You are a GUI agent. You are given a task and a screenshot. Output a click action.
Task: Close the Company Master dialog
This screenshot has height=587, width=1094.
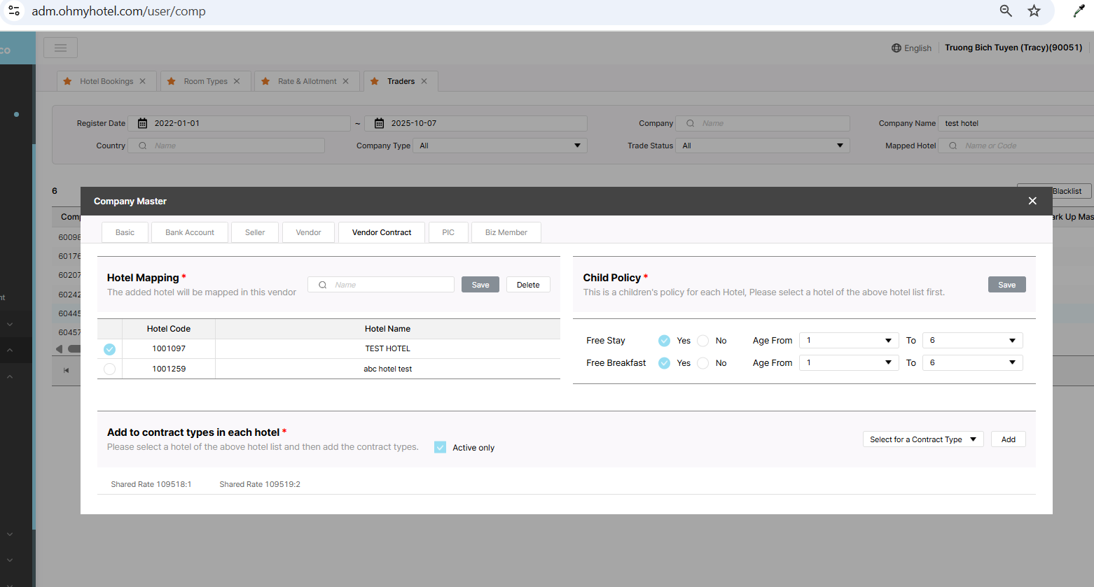pos(1032,201)
